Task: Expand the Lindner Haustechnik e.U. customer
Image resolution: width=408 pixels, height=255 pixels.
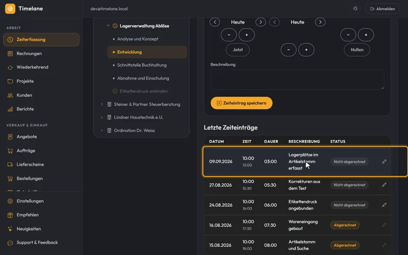Action: pos(102,117)
